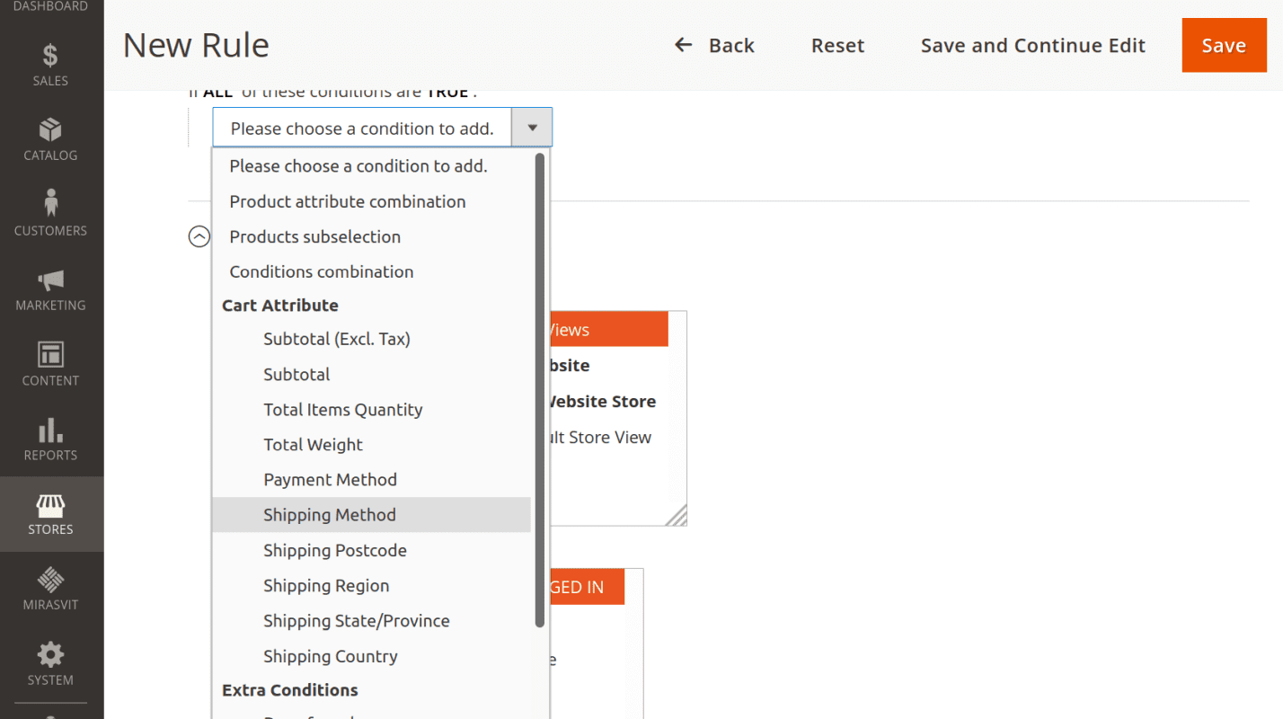Open the Catalog sidebar icon
1283x719 pixels.
pyautogui.click(x=50, y=129)
